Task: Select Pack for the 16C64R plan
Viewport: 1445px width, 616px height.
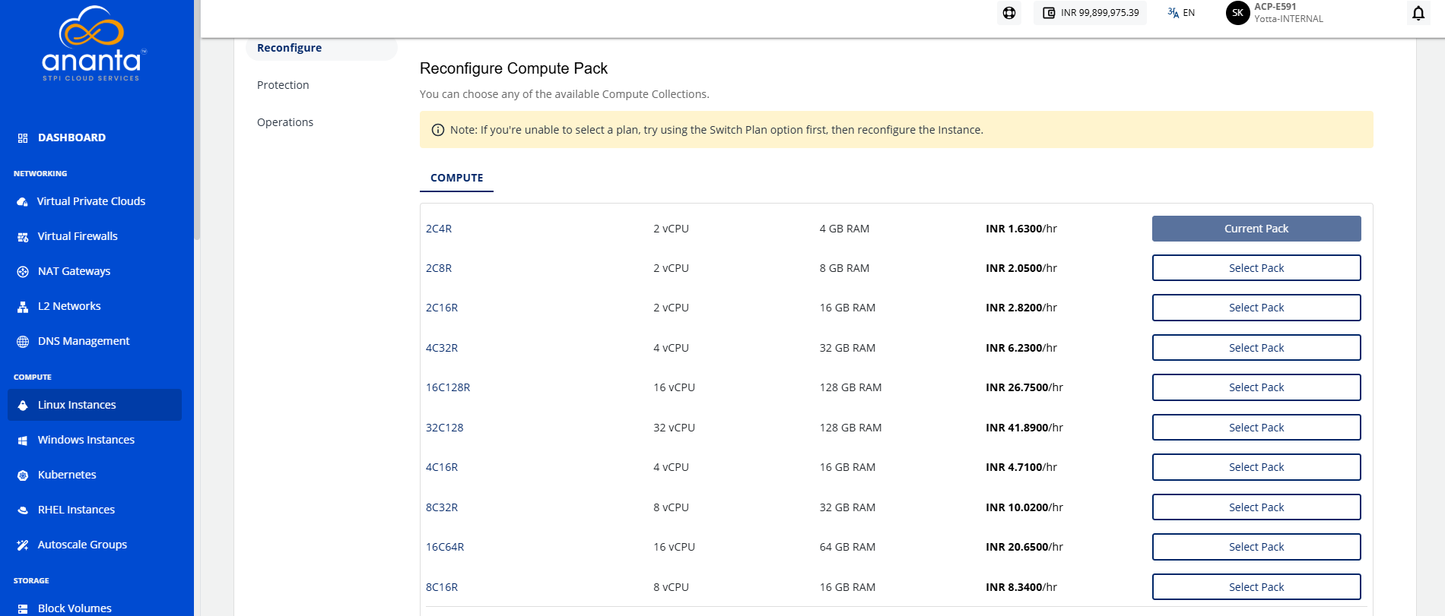Action: click(x=1256, y=547)
